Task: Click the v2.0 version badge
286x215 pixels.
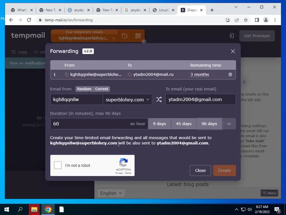Action: 88,51
